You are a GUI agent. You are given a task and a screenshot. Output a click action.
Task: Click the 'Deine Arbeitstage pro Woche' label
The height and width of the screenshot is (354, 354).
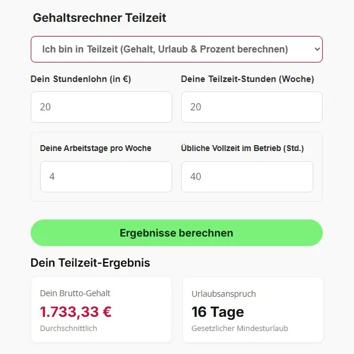[x=96, y=148]
